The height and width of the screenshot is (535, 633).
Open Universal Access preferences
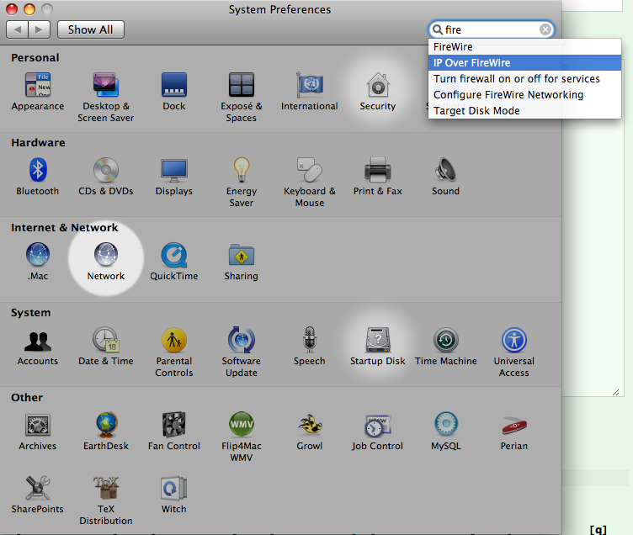513,341
